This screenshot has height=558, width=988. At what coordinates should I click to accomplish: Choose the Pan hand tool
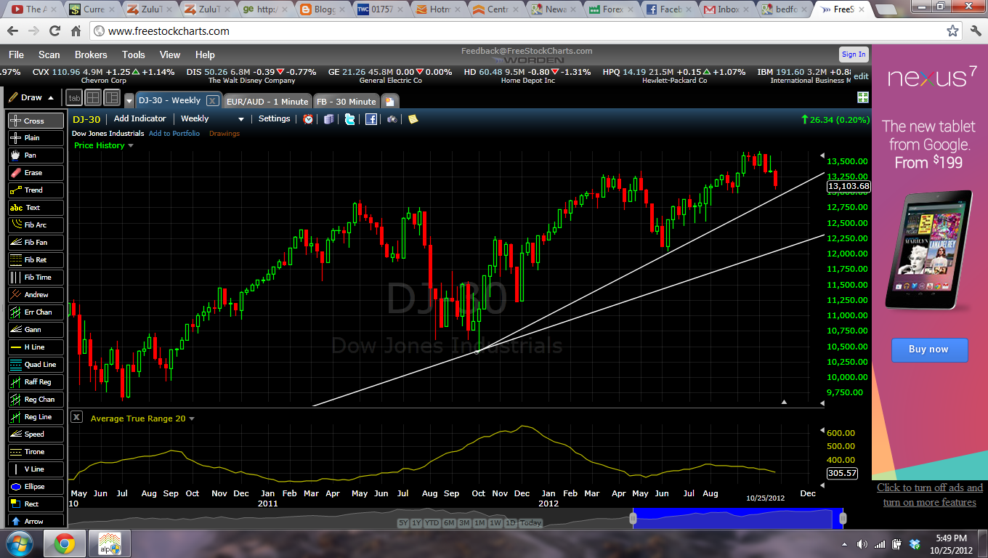36,155
